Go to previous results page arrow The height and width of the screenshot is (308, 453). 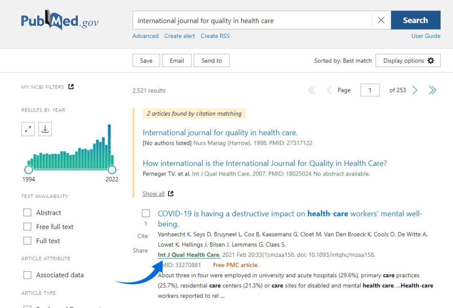click(329, 90)
